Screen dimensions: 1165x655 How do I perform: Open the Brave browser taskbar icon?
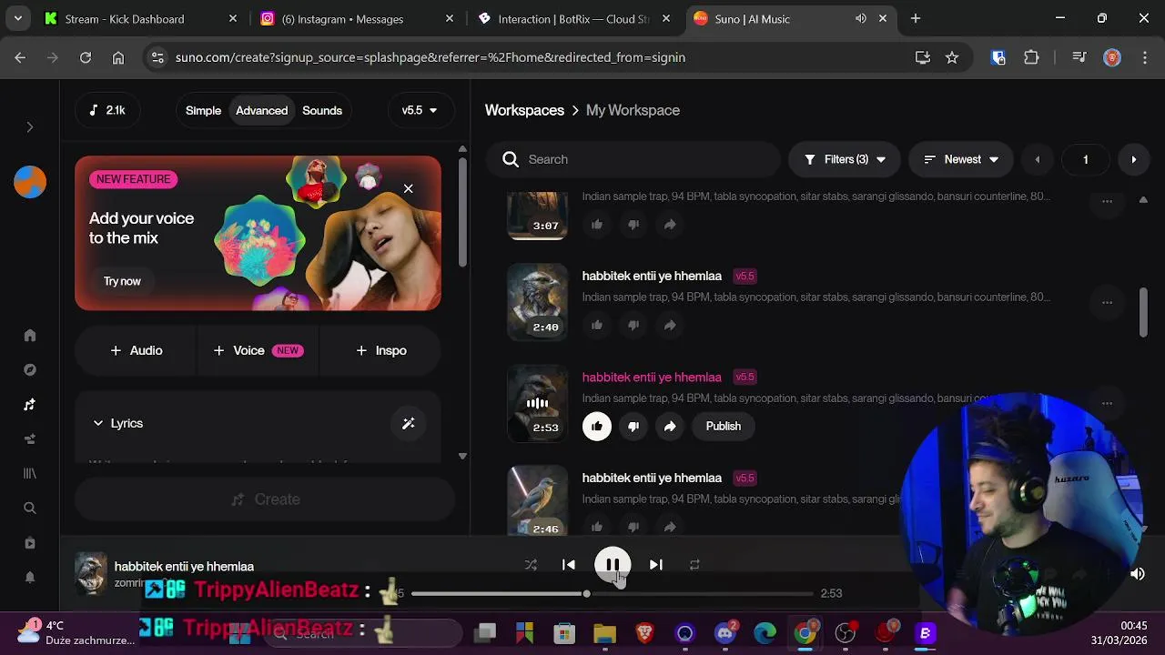coord(644,633)
